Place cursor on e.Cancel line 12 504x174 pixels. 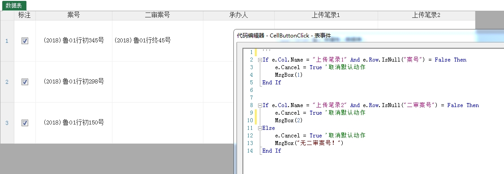(x=320, y=136)
